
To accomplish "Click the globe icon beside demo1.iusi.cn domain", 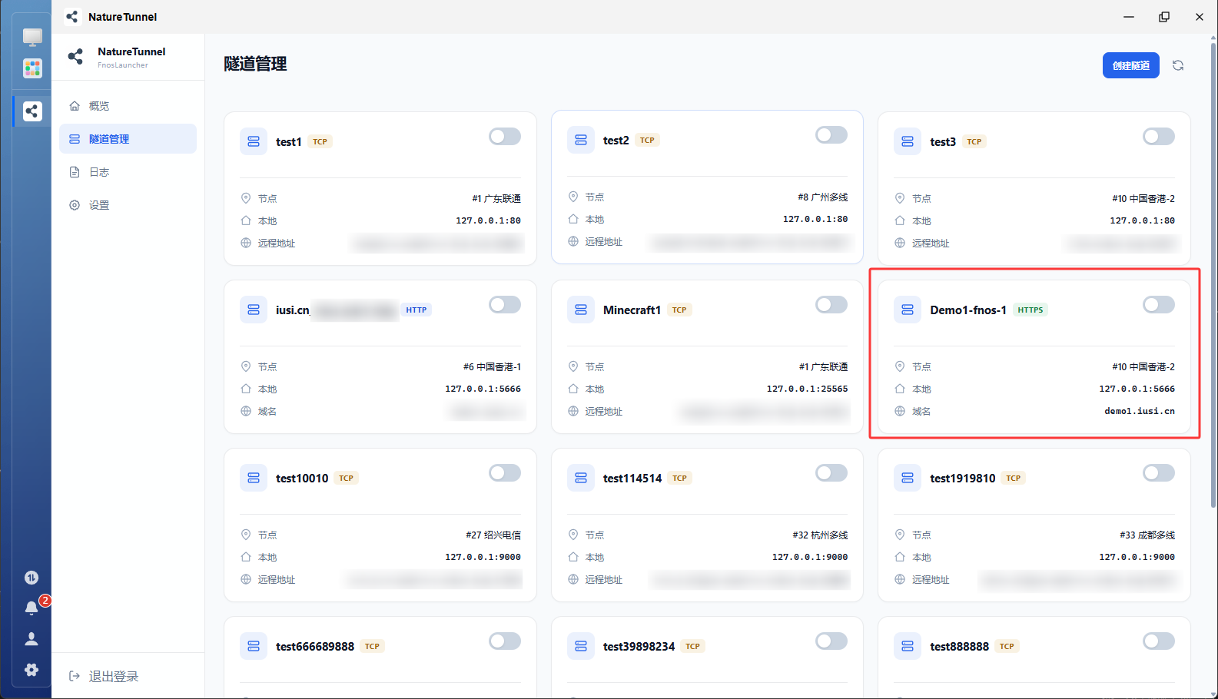I will pyautogui.click(x=900, y=411).
